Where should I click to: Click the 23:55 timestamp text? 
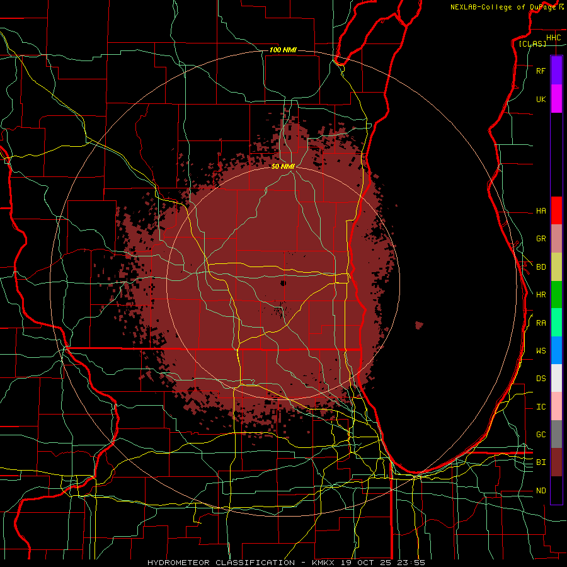(x=413, y=563)
